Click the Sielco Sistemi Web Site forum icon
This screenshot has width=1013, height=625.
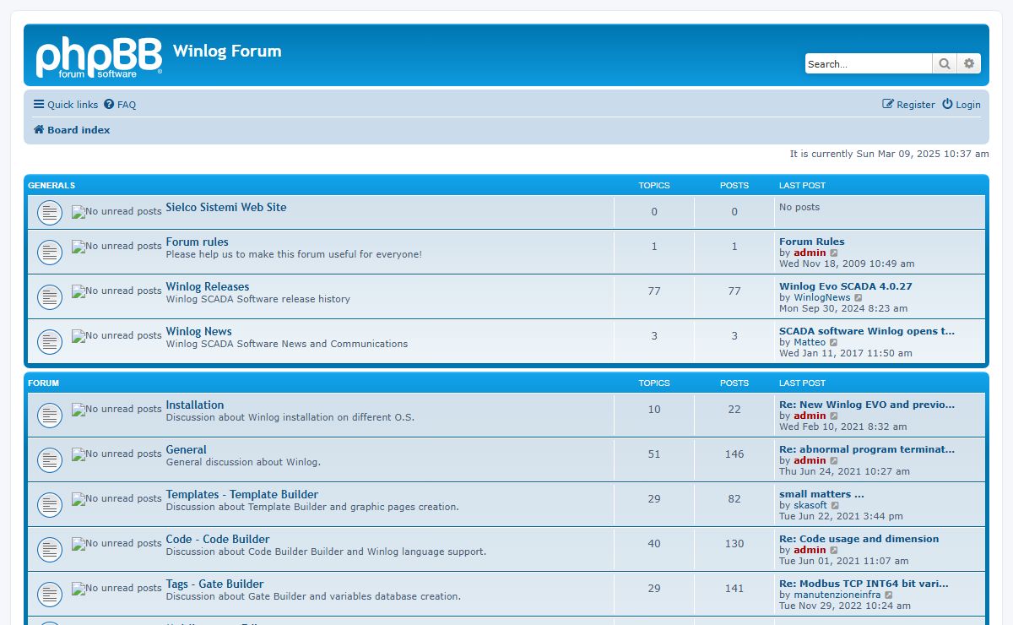click(x=50, y=213)
